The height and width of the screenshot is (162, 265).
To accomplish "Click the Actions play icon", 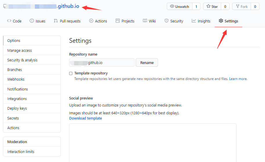I will [x=91, y=21].
